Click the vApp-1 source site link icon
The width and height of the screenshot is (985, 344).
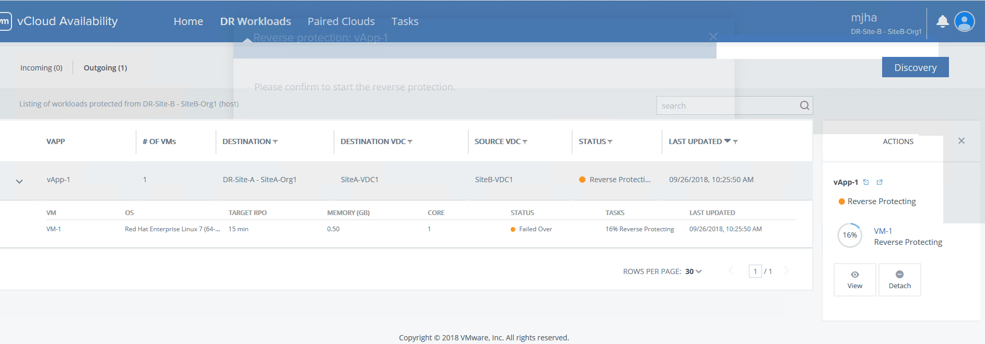(866, 182)
